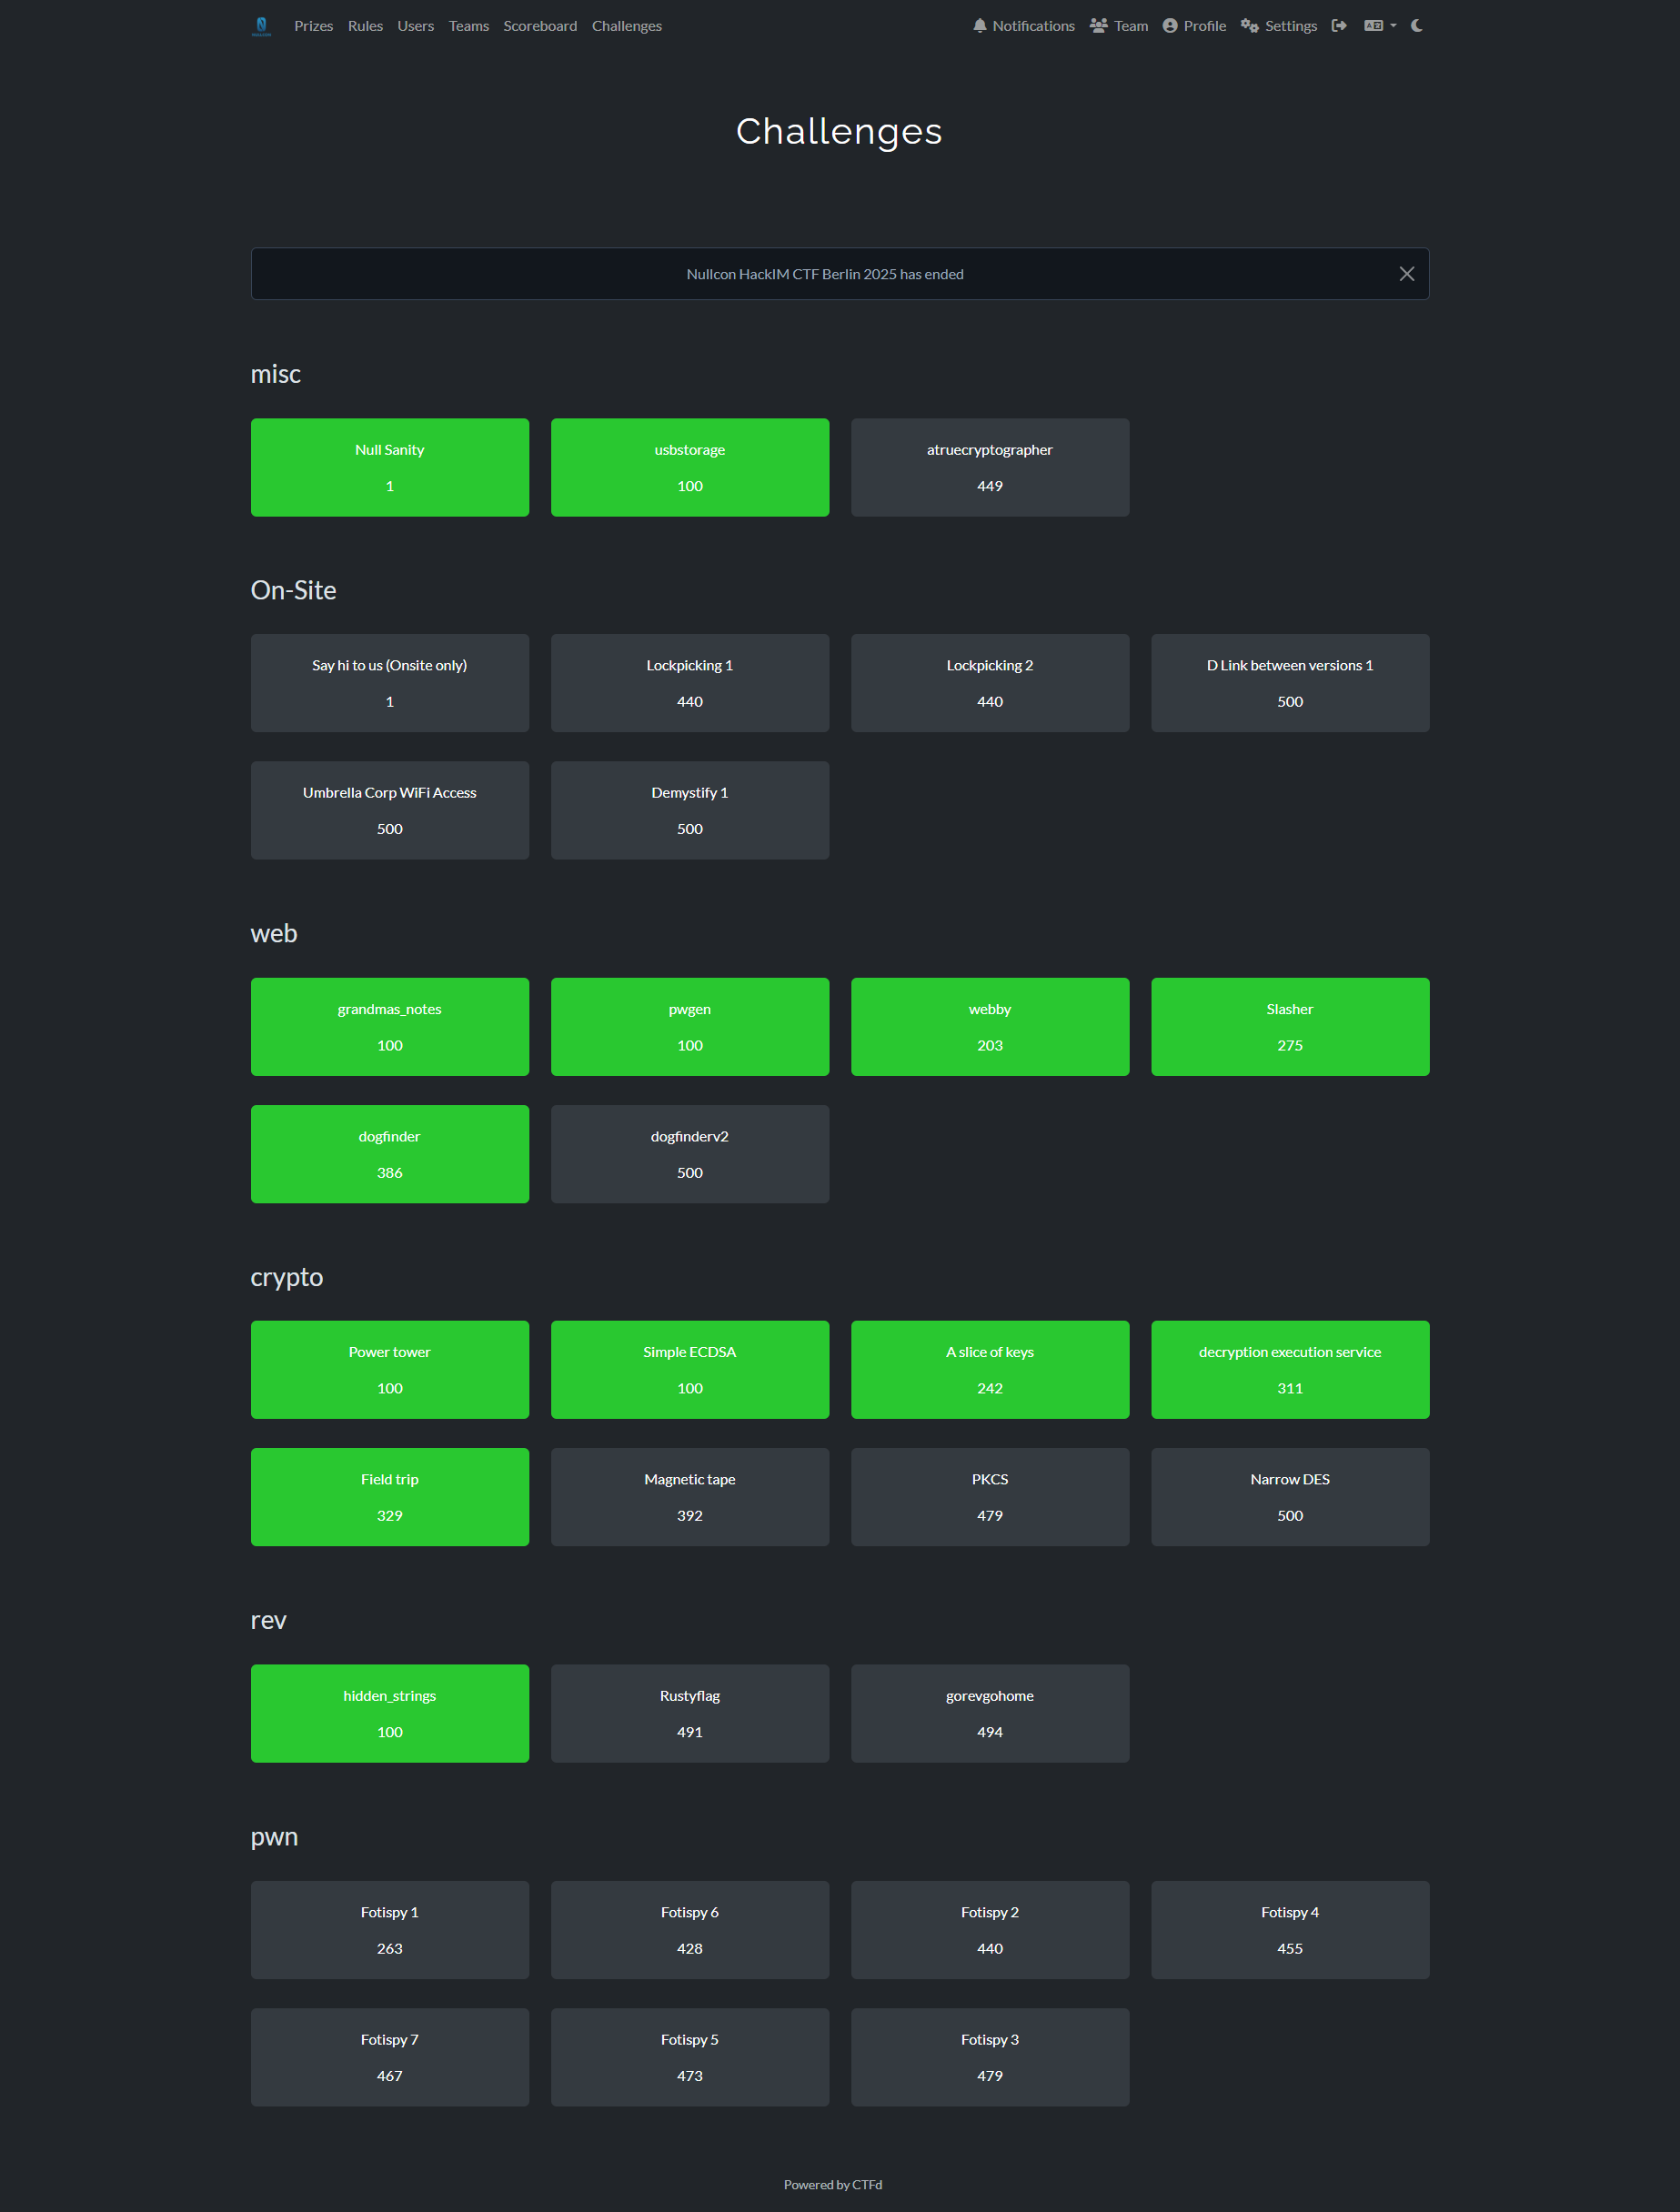Open the Challenges nav link
The height and width of the screenshot is (2212, 1680).
[x=626, y=26]
